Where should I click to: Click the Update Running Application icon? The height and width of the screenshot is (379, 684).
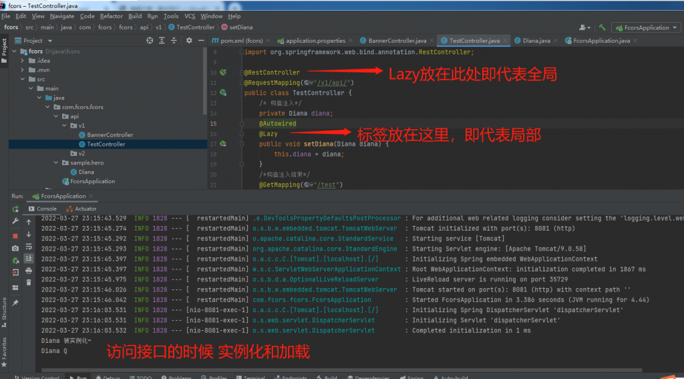(x=15, y=261)
